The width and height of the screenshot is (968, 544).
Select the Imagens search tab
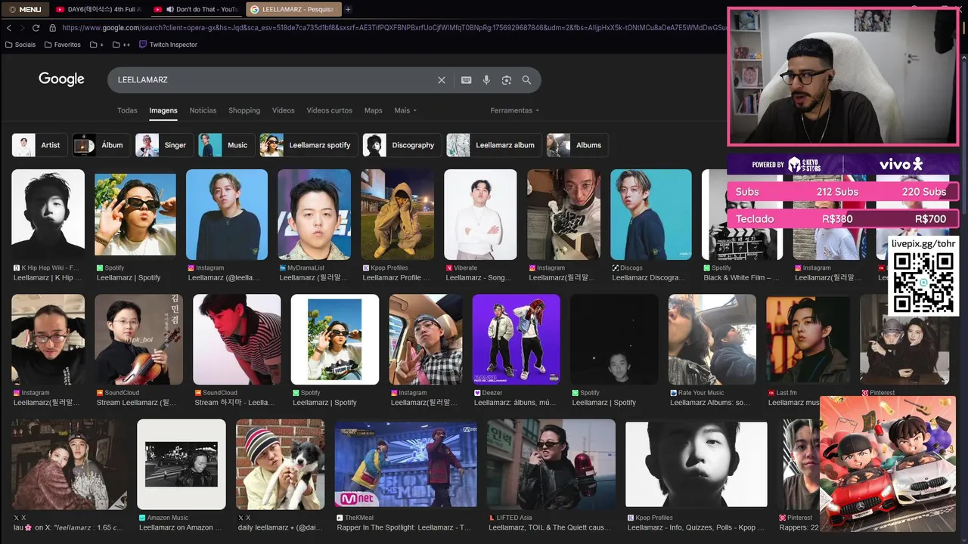(x=163, y=110)
